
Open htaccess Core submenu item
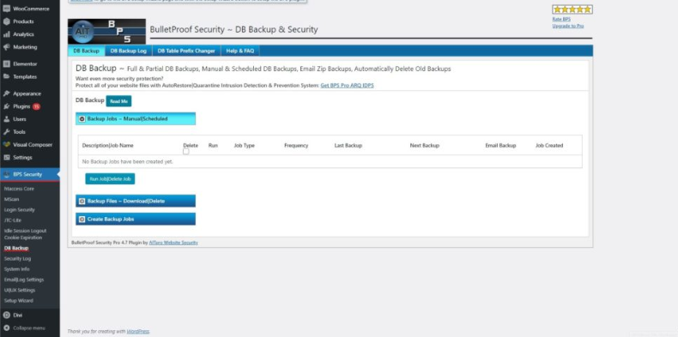[x=19, y=189]
